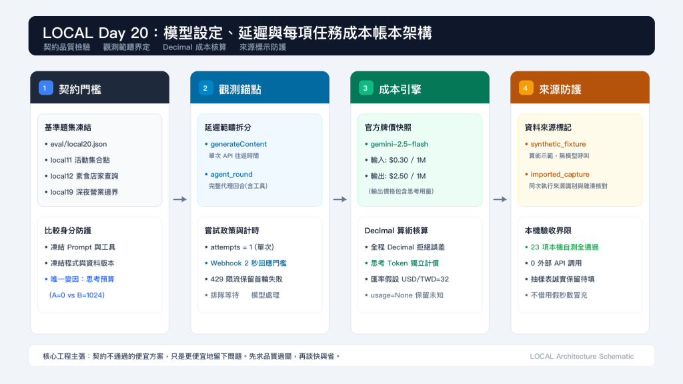Click the blue number 1 badge
Screen dimensions: 683x384
[45, 88]
